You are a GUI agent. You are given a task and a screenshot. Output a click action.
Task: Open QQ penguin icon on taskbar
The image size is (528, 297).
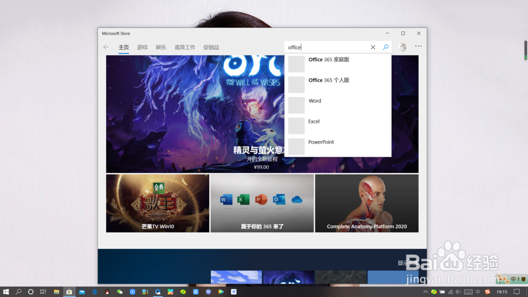coord(107,292)
